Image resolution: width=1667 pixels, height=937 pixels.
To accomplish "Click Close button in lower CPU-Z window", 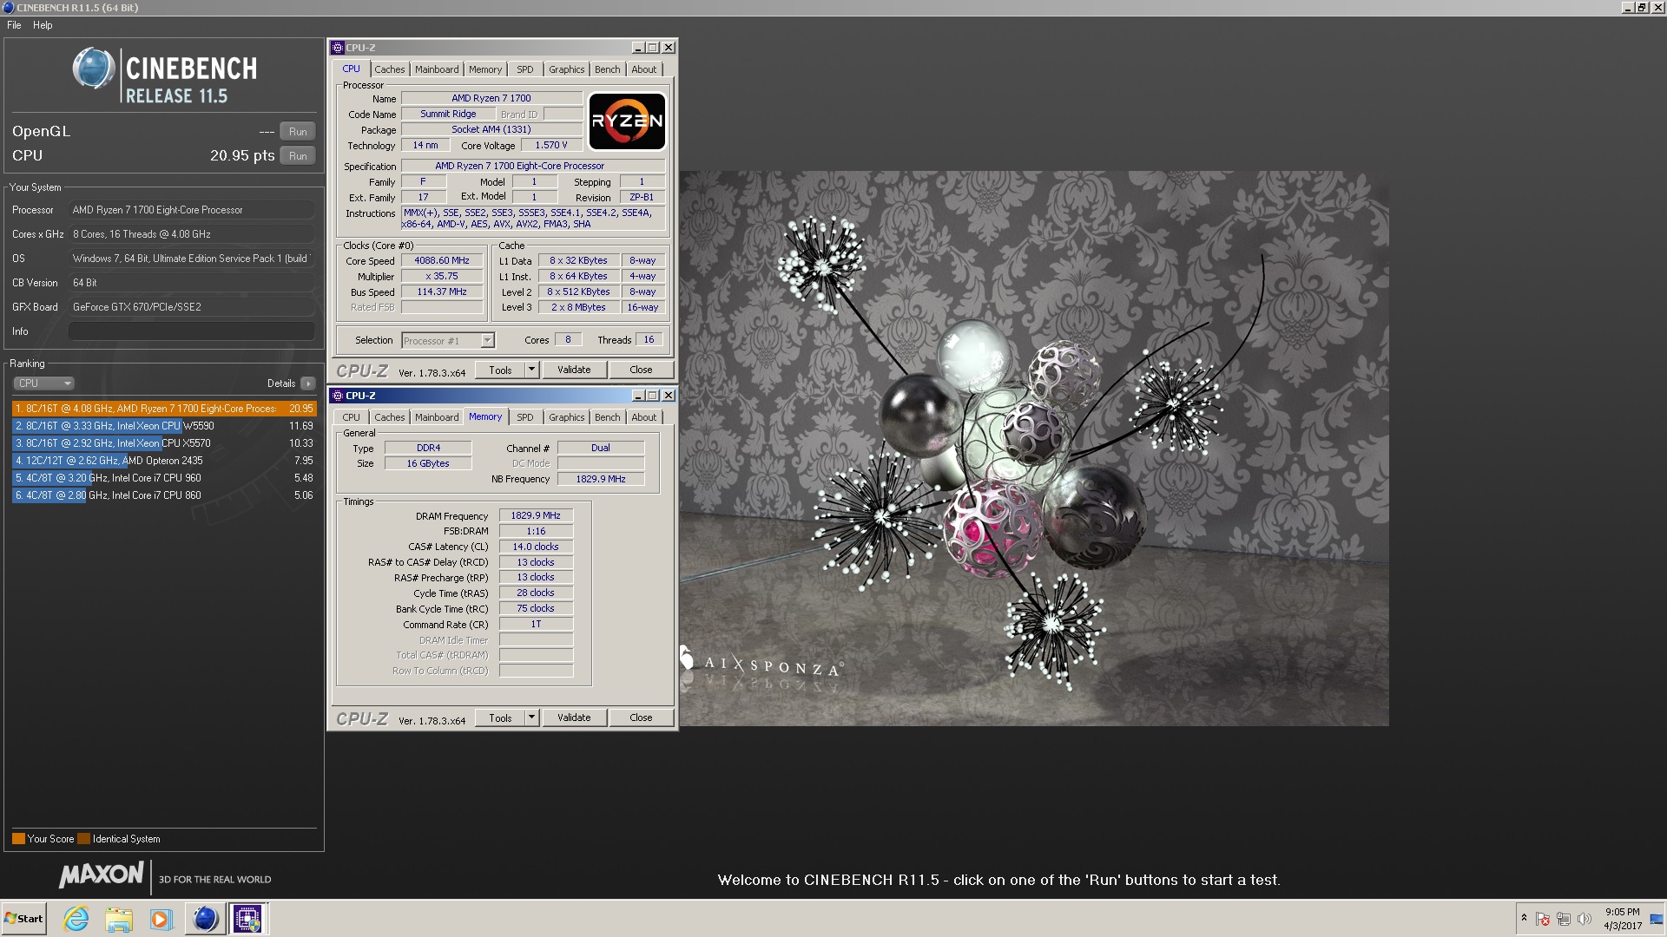I will click(641, 718).
